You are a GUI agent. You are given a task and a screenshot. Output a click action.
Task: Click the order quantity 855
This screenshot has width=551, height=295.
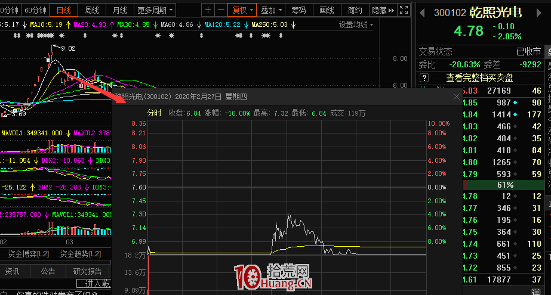click(x=504, y=268)
